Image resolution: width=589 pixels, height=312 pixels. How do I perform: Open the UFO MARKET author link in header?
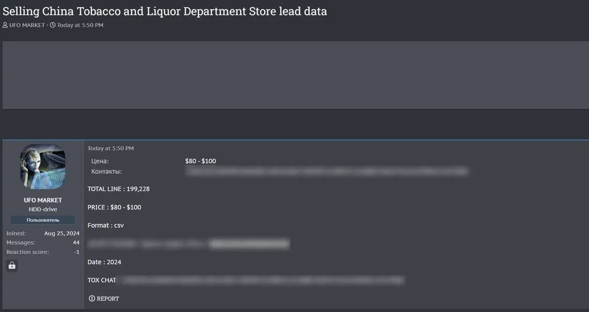coord(27,25)
